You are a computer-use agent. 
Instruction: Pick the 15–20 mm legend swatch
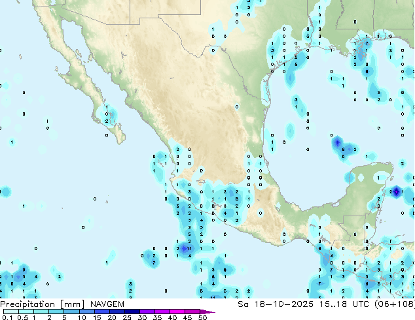click(101, 312)
